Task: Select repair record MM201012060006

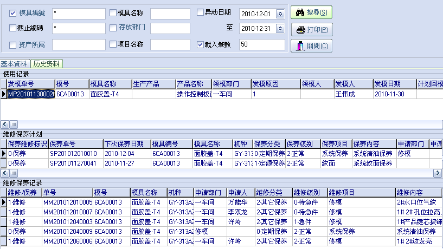Action: 67,241
